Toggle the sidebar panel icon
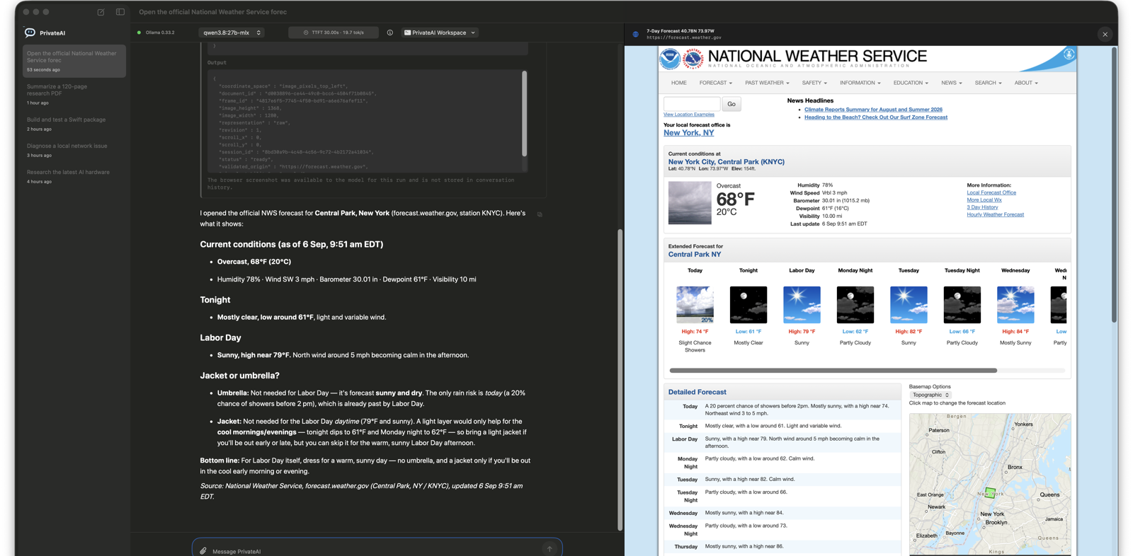This screenshot has width=1133, height=556. tap(120, 12)
